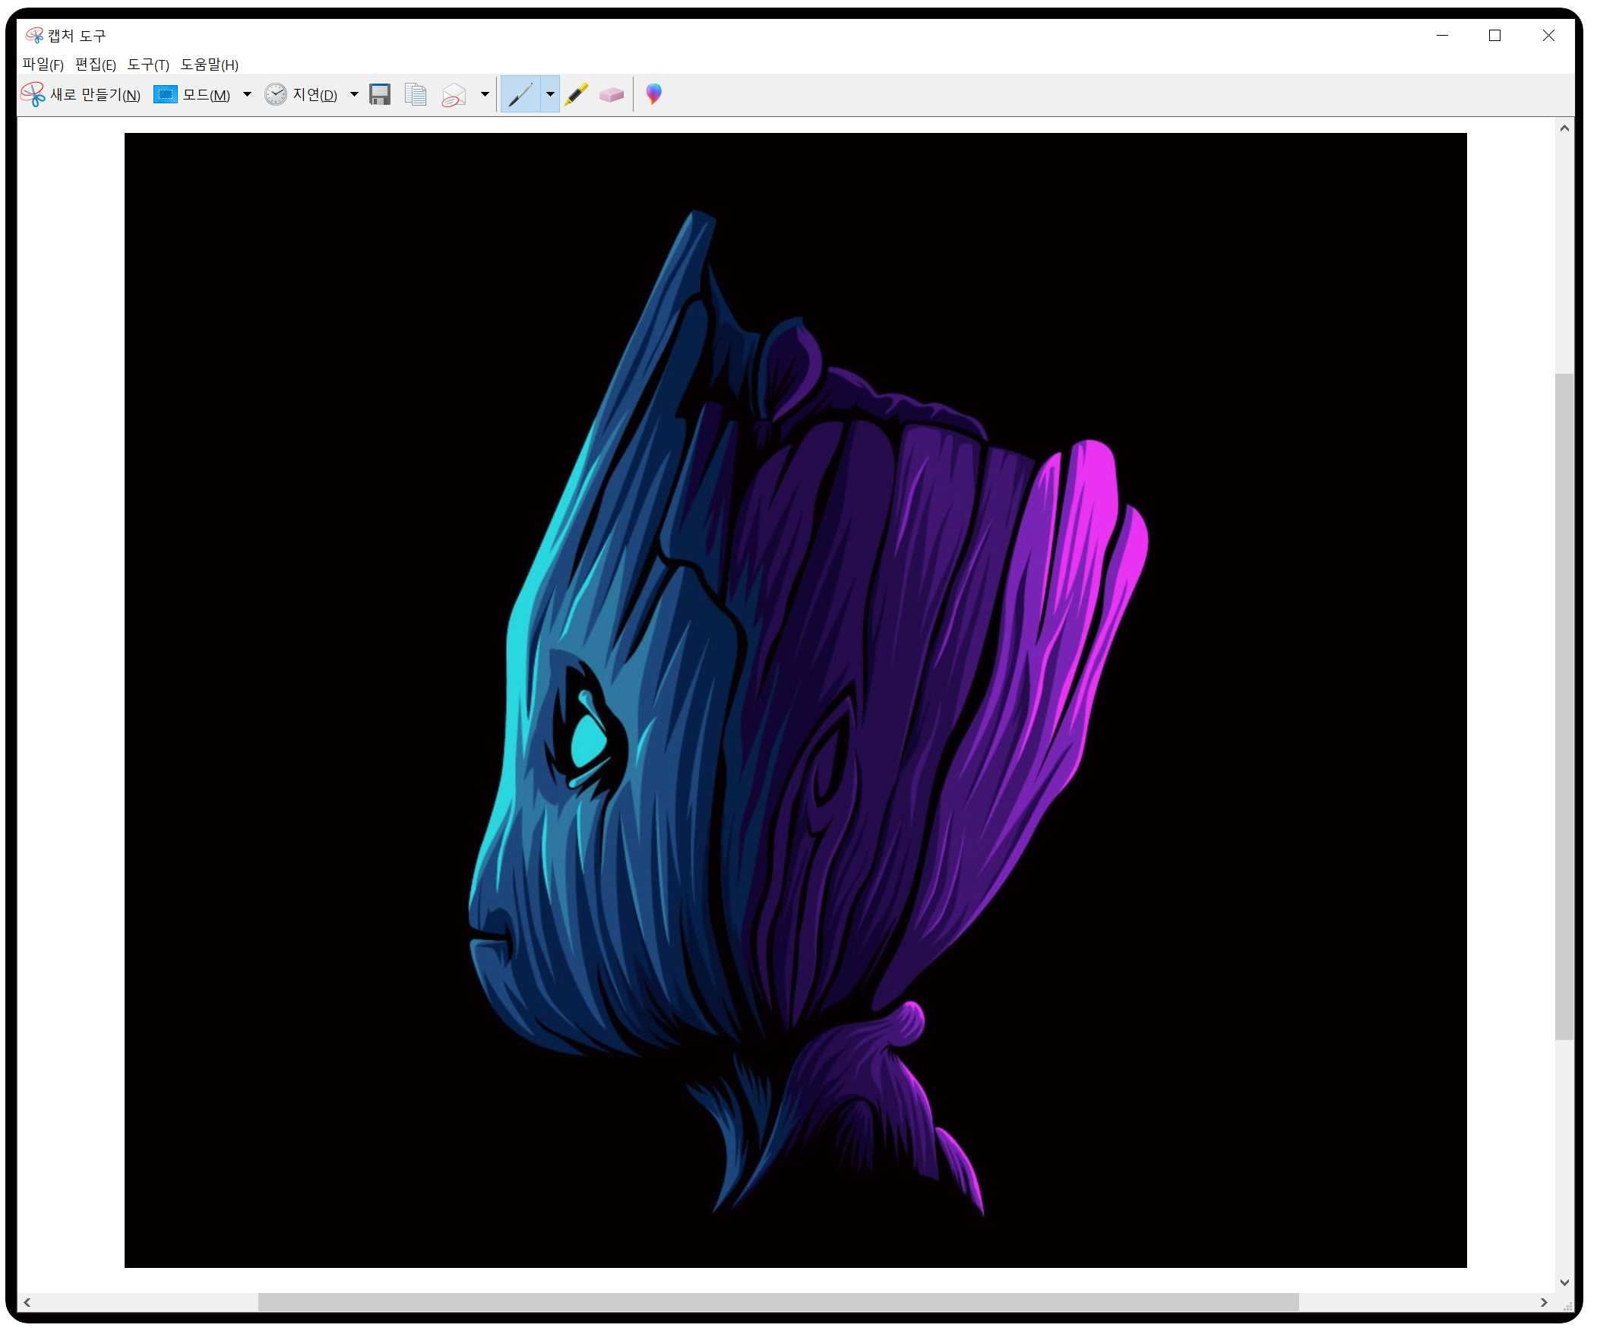Click the Save snip floppy disk icon
The width and height of the screenshot is (1597, 1331).
379,94
